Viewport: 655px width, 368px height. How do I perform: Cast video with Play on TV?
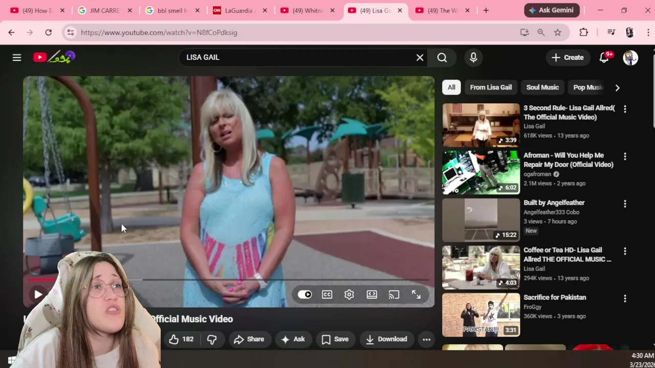point(394,294)
